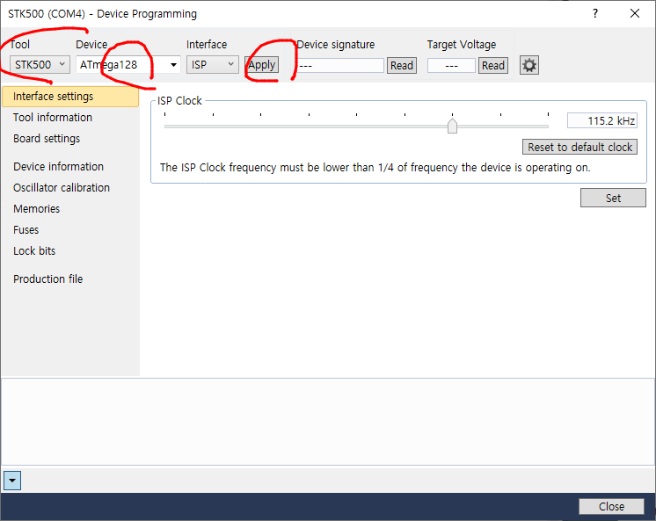Screen dimensions: 656x521
Task: Click the 115.2 kHz clock value field
Action: 602,121
